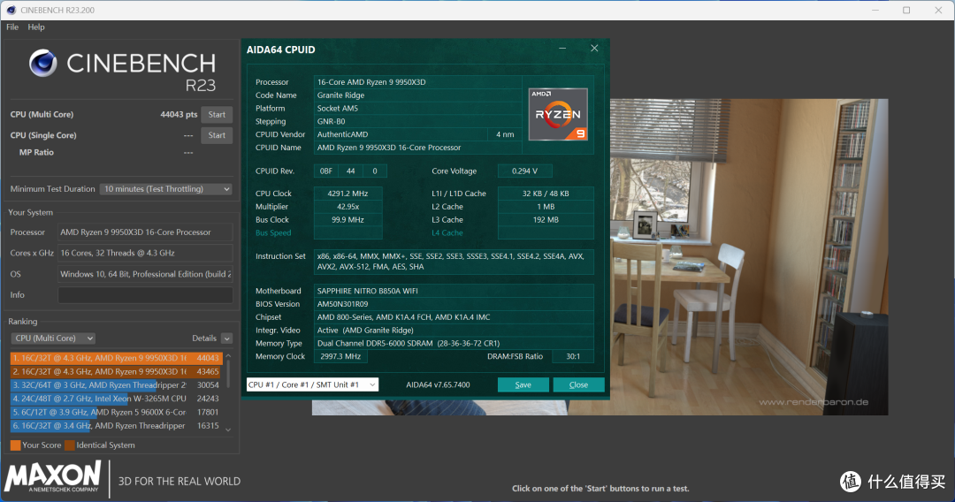
Task: Maximize the Cinebench window
Action: (906, 10)
